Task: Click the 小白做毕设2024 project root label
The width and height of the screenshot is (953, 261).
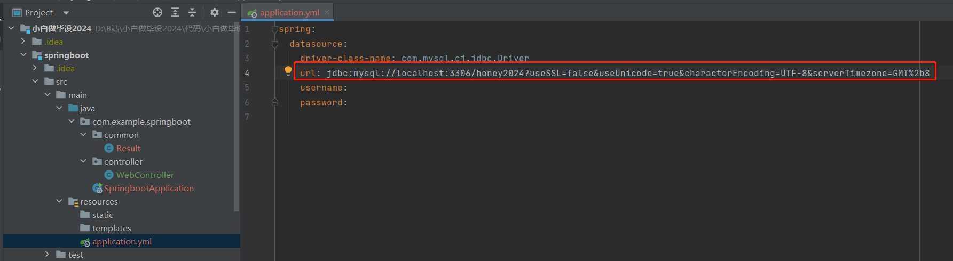Action: (61, 28)
